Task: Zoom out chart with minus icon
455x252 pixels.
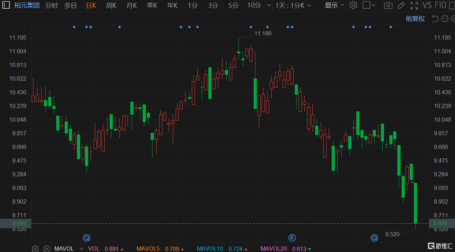Action: click(444, 19)
